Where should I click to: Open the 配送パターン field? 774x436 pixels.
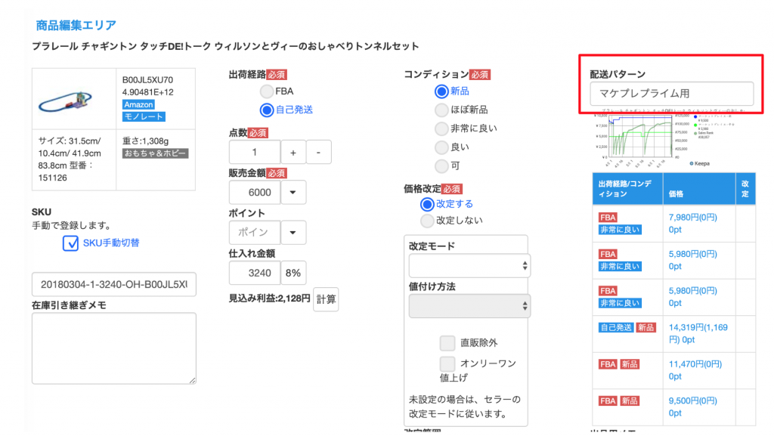[671, 94]
